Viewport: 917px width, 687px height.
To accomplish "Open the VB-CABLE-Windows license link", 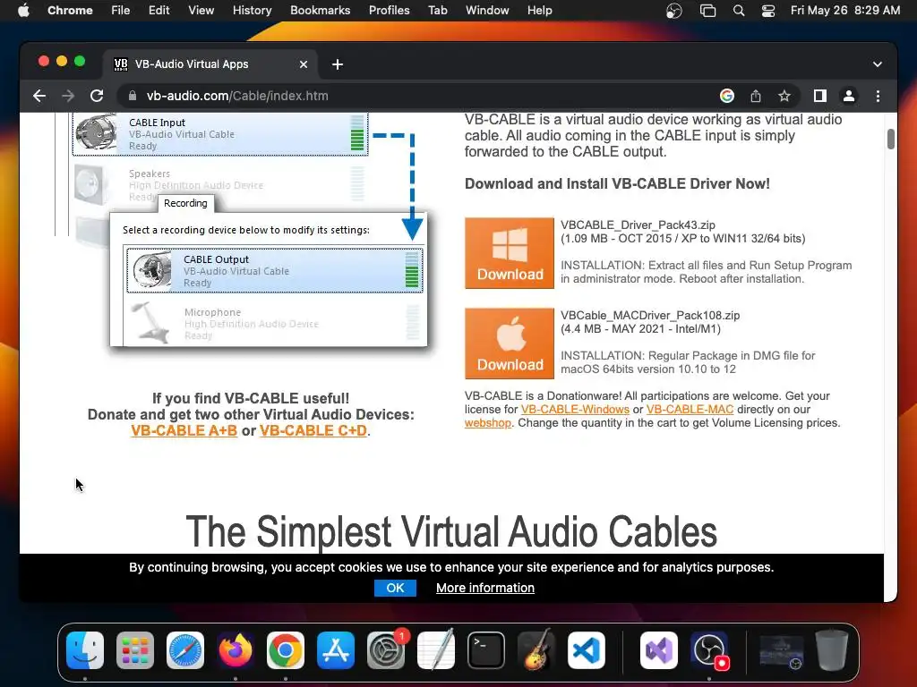I will pyautogui.click(x=575, y=410).
